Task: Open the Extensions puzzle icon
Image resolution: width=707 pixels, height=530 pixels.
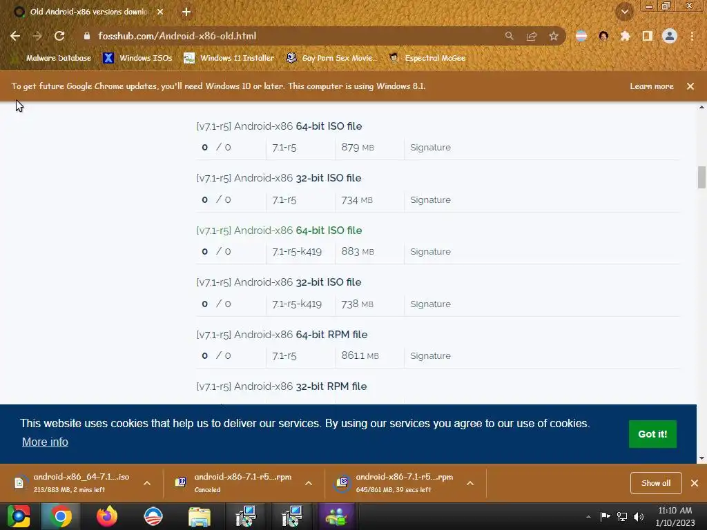Action: click(626, 36)
